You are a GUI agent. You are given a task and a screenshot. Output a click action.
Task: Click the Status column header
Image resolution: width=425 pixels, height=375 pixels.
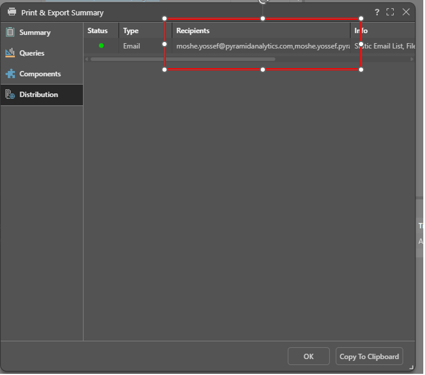point(101,31)
